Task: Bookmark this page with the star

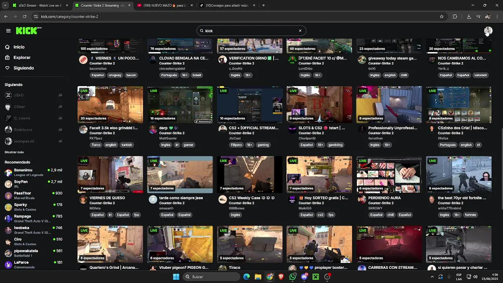Action: (x=442, y=17)
